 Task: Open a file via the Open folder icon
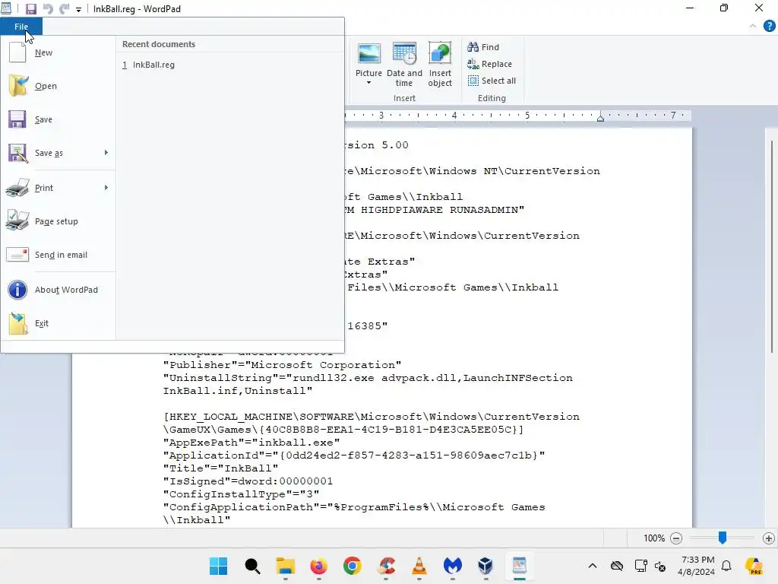pos(18,85)
